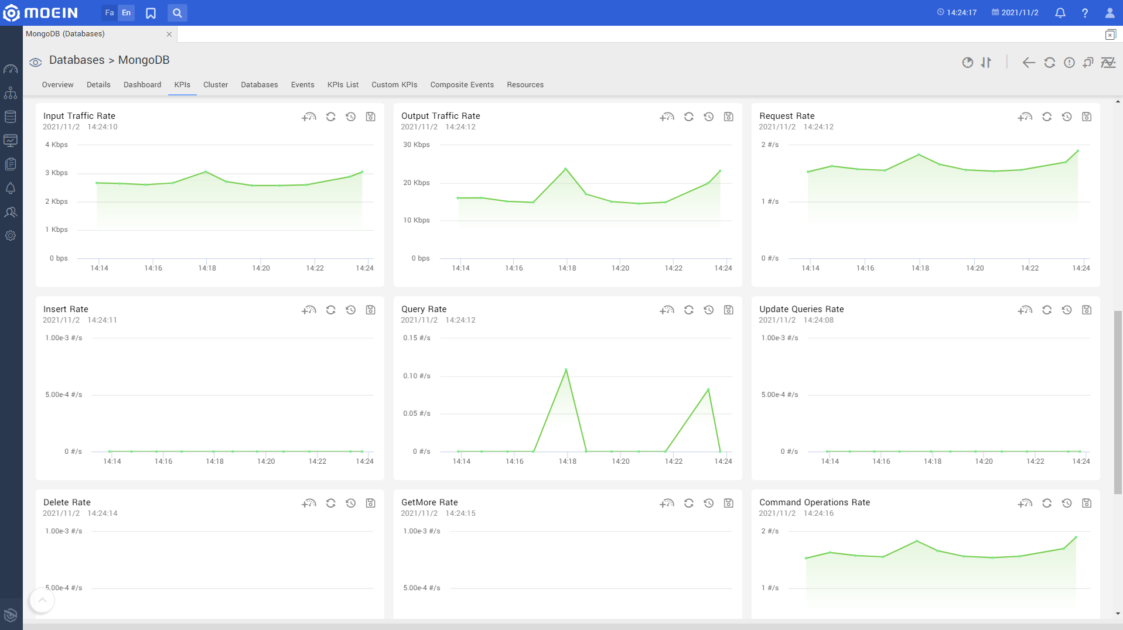Switch language to En
The width and height of the screenshot is (1123, 630).
pos(126,13)
